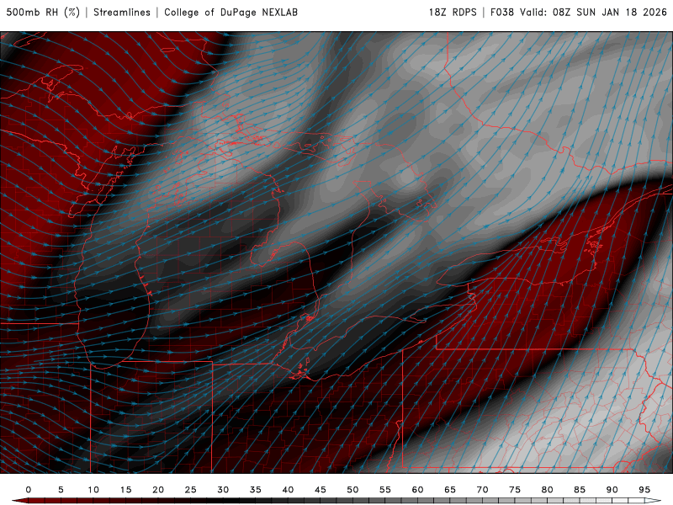This screenshot has height=505, width=673.
Task: Click the '65' value on the color scale
Action: pyautogui.click(x=450, y=490)
